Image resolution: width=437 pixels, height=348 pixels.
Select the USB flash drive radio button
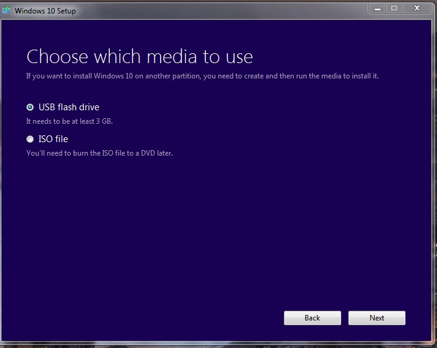pos(30,107)
